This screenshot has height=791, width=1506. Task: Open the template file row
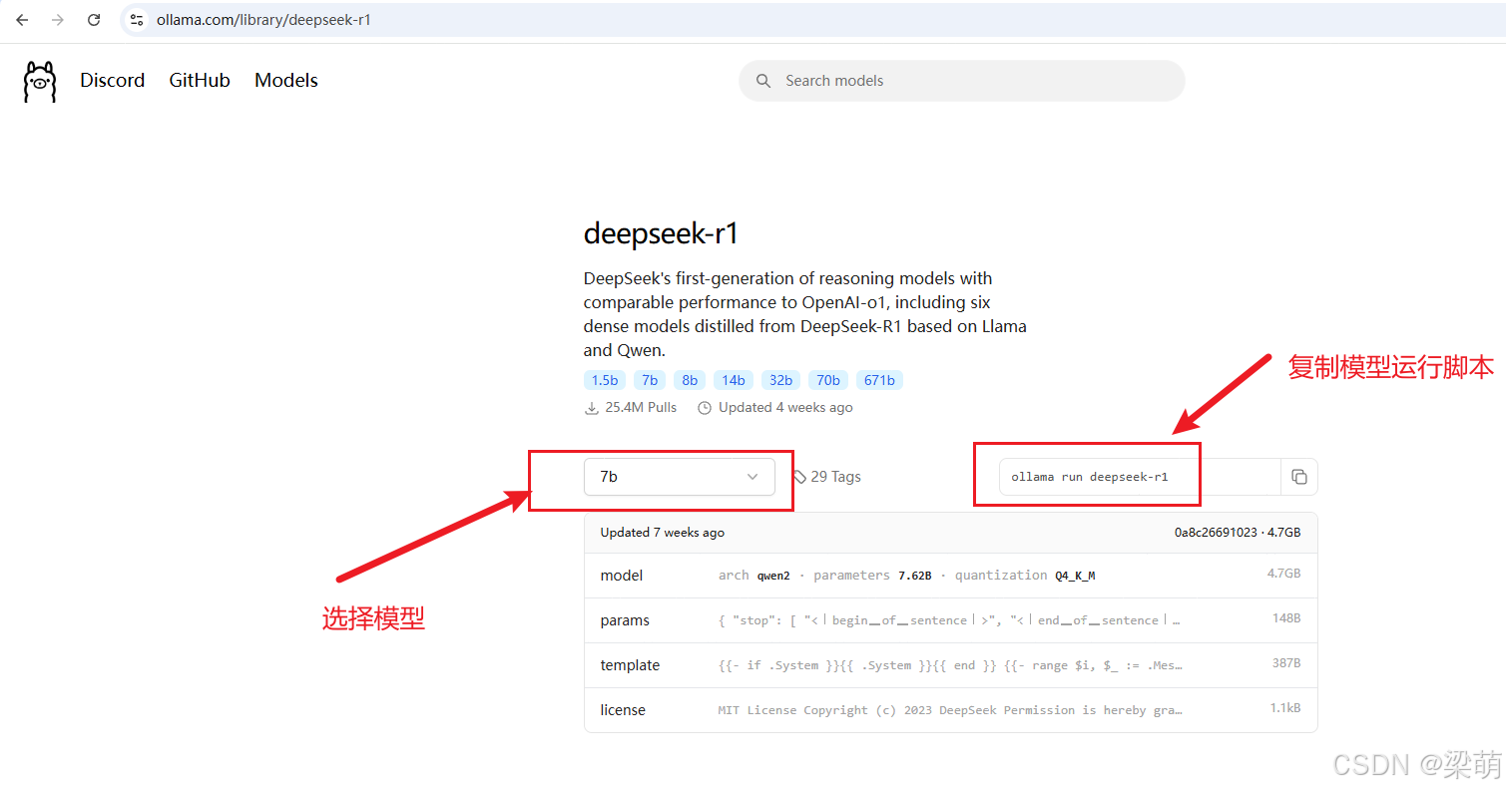tap(950, 665)
